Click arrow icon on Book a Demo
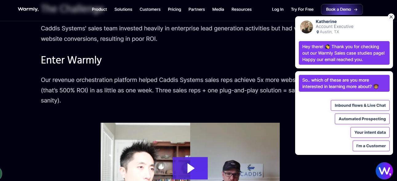This screenshot has width=397, height=181. 356,10
